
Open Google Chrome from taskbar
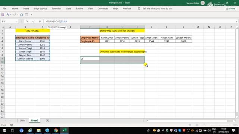[56, 130]
